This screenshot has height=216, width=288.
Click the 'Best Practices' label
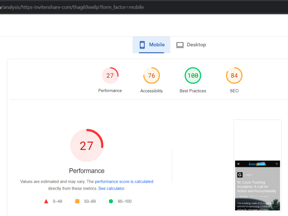[193, 91]
